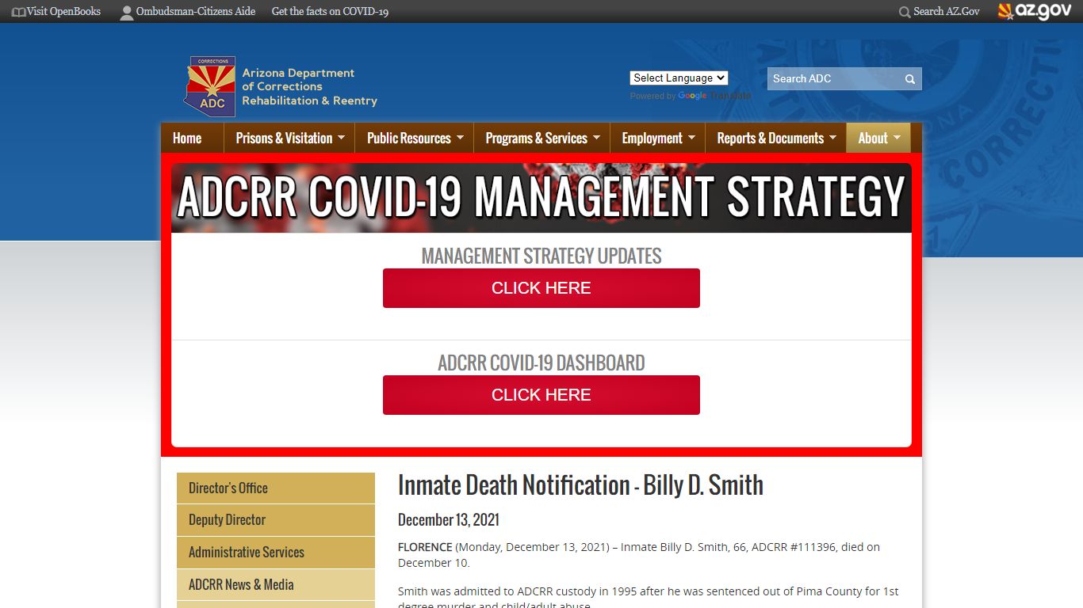This screenshot has height=608, width=1083.
Task: Open ADCRR News & Media in the sidebar
Action: 276,585
